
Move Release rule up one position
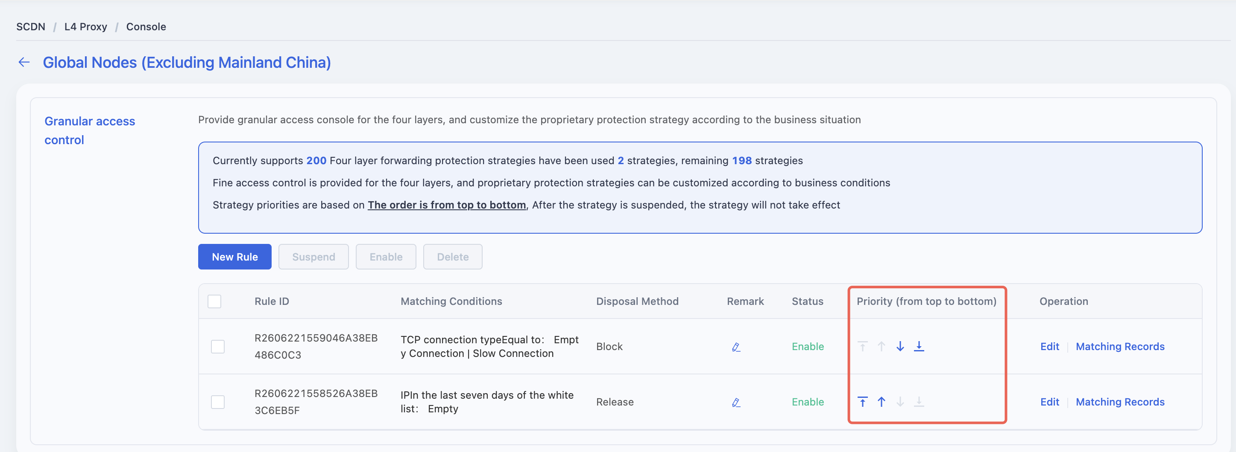coord(881,402)
